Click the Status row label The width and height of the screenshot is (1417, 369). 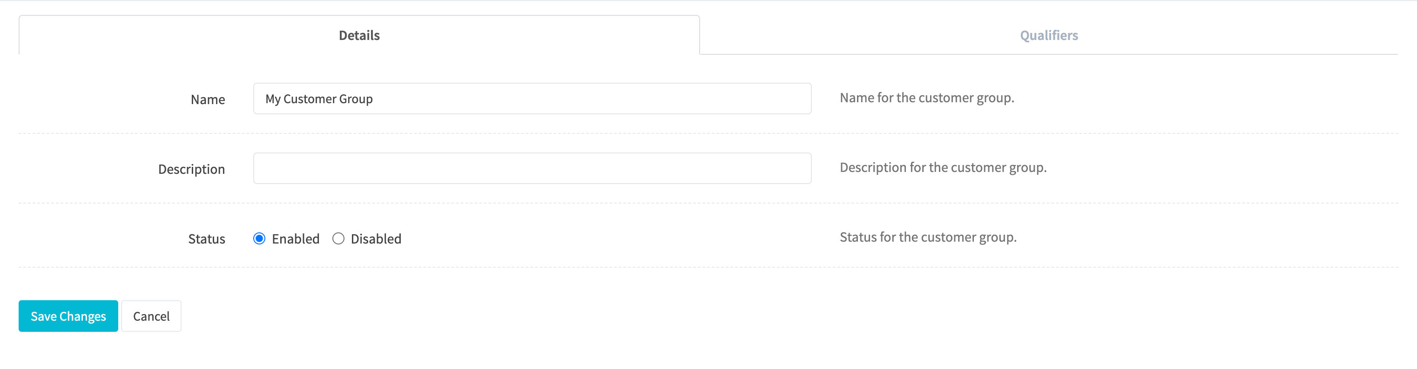point(207,239)
